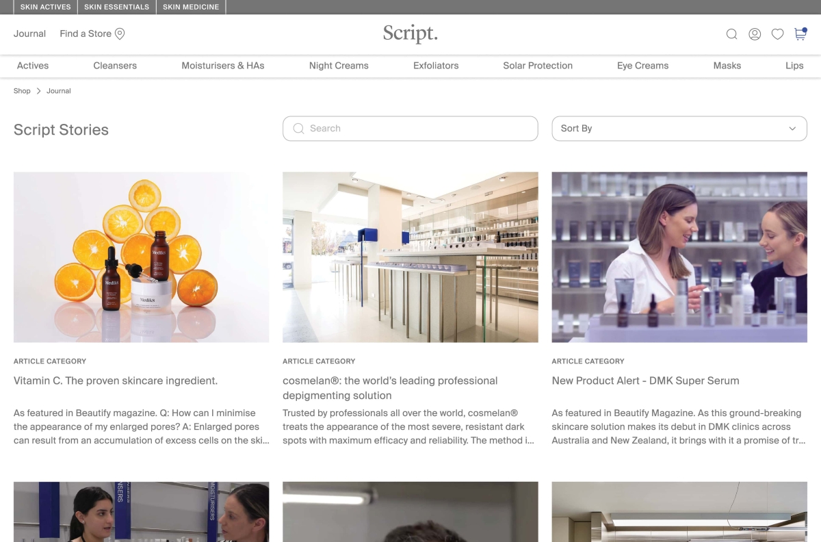Go to Shop in the breadcrumb
Viewport: 821px width, 542px height.
point(22,91)
